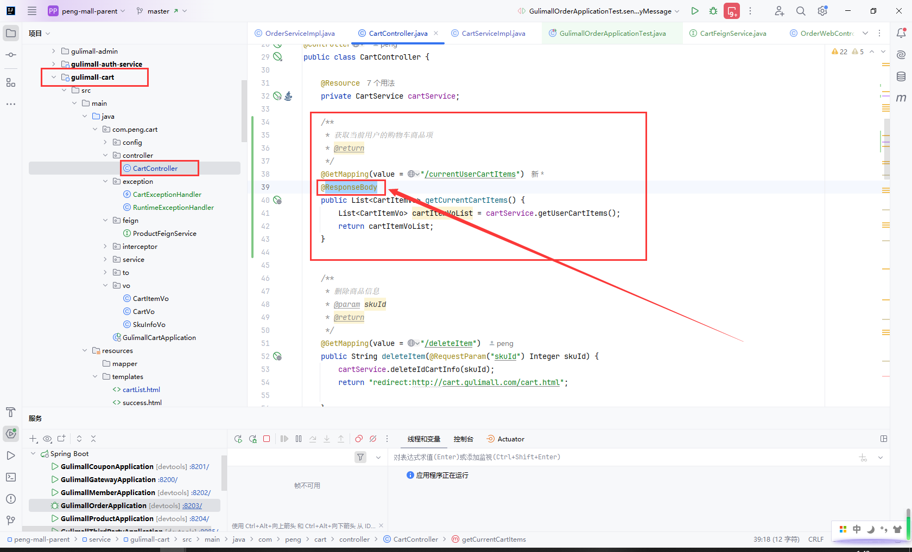Click the gutter icon on line 40
Viewport: 912px width, 552px height.
pyautogui.click(x=277, y=200)
